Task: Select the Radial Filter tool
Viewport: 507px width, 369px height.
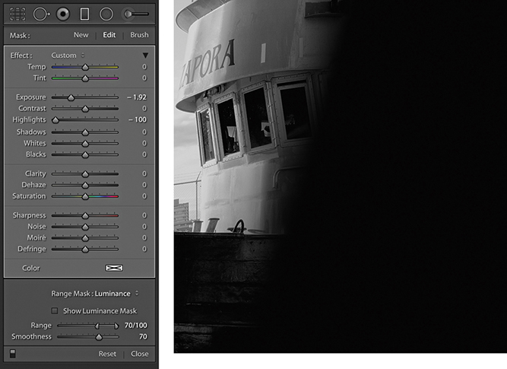Action: (x=106, y=14)
